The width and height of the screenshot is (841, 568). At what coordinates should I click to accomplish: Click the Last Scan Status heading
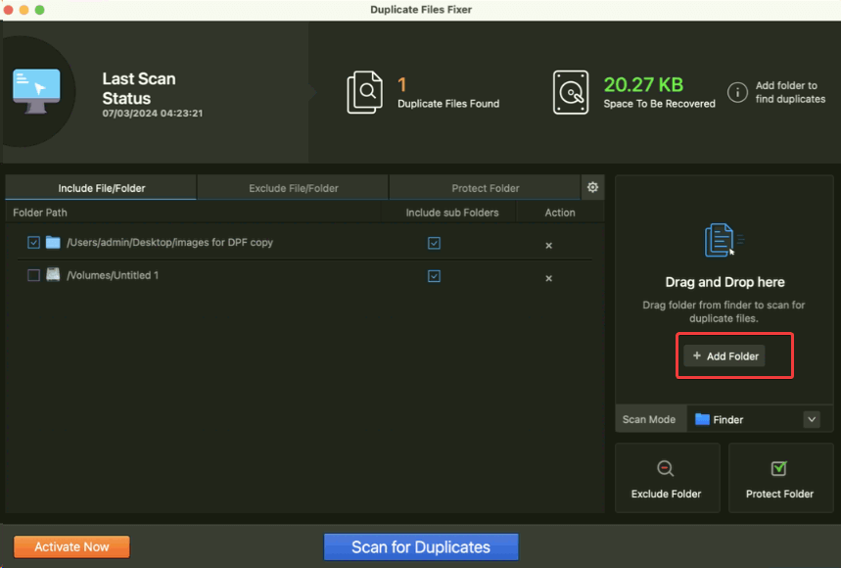(139, 88)
